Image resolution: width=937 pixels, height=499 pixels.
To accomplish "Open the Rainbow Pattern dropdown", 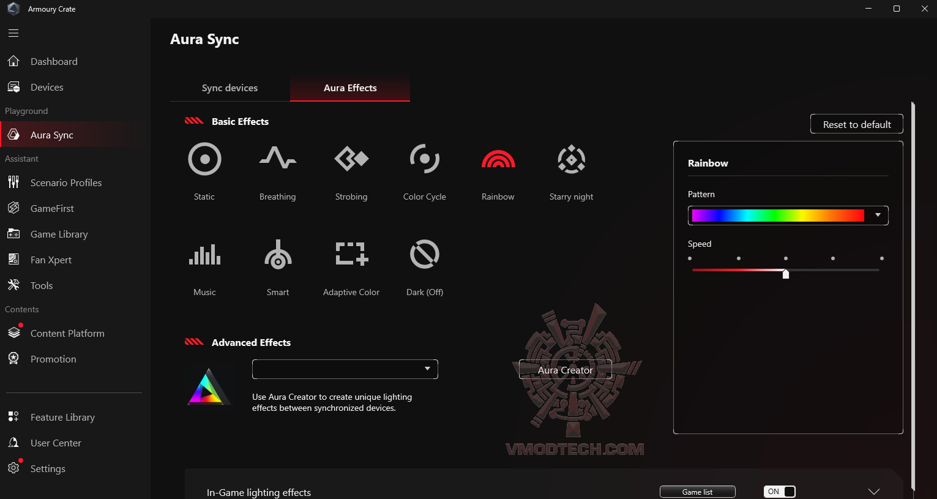I will coord(788,216).
